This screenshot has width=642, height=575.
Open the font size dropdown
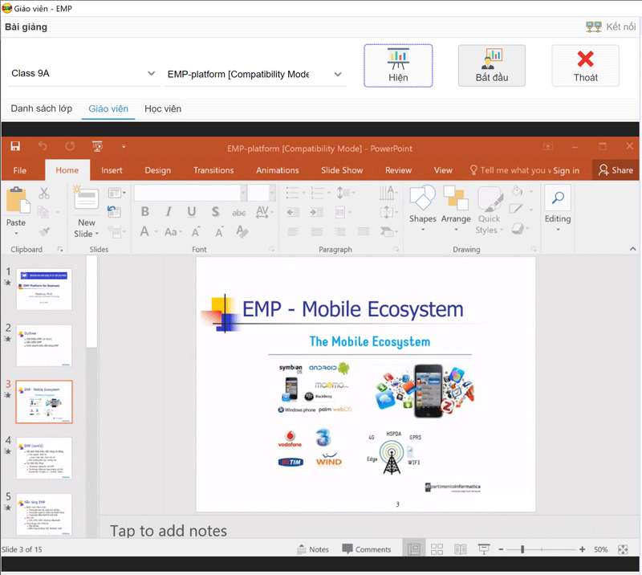pyautogui.click(x=272, y=193)
